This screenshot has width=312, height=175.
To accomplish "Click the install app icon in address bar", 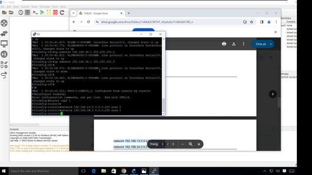I will pos(245,22).
